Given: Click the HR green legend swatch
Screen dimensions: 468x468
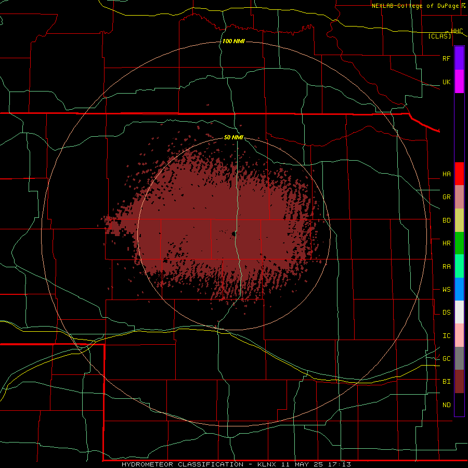Looking at the screenshot, I should (x=459, y=243).
